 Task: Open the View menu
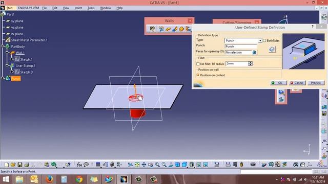coord(66,8)
